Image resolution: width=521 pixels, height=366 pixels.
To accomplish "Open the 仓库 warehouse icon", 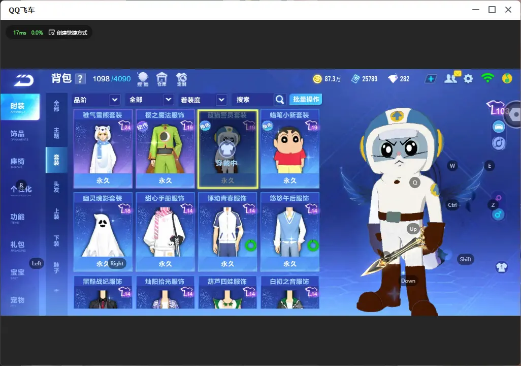I will point(162,79).
